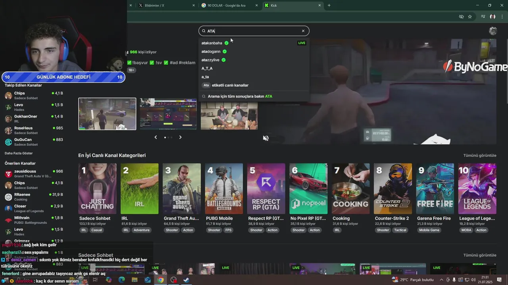Select the atakanbaha search suggestion
This screenshot has height=285, width=508.
click(x=254, y=43)
